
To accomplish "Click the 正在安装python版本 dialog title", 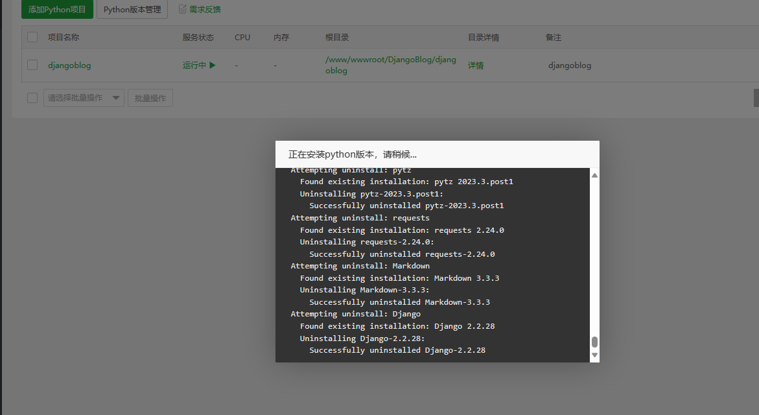I will 353,154.
